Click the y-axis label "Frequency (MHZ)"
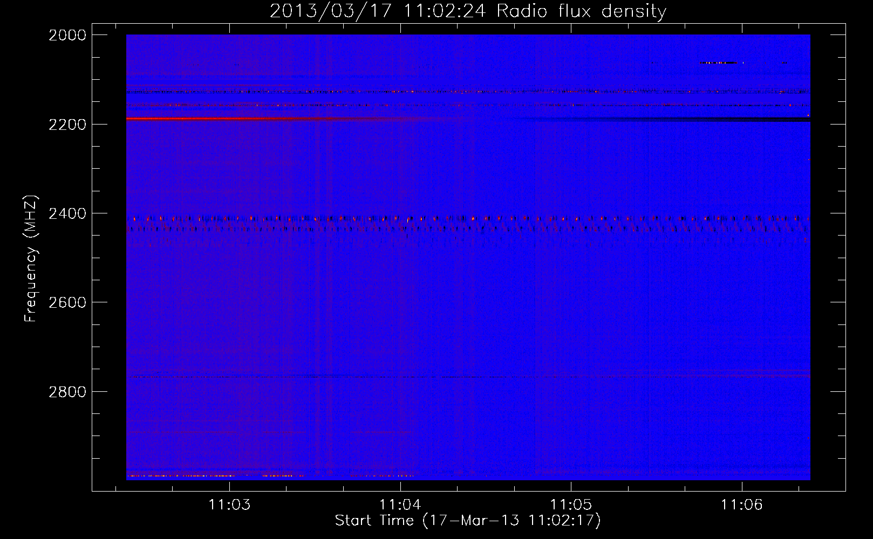873x539 pixels. (x=31, y=259)
